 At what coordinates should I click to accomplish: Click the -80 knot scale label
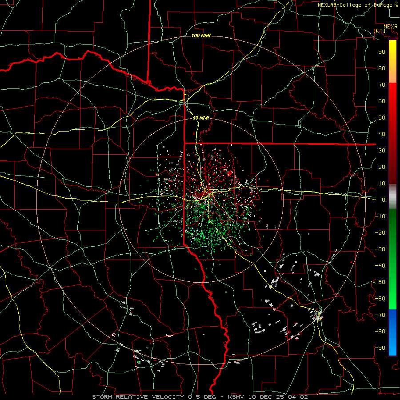pyautogui.click(x=380, y=332)
